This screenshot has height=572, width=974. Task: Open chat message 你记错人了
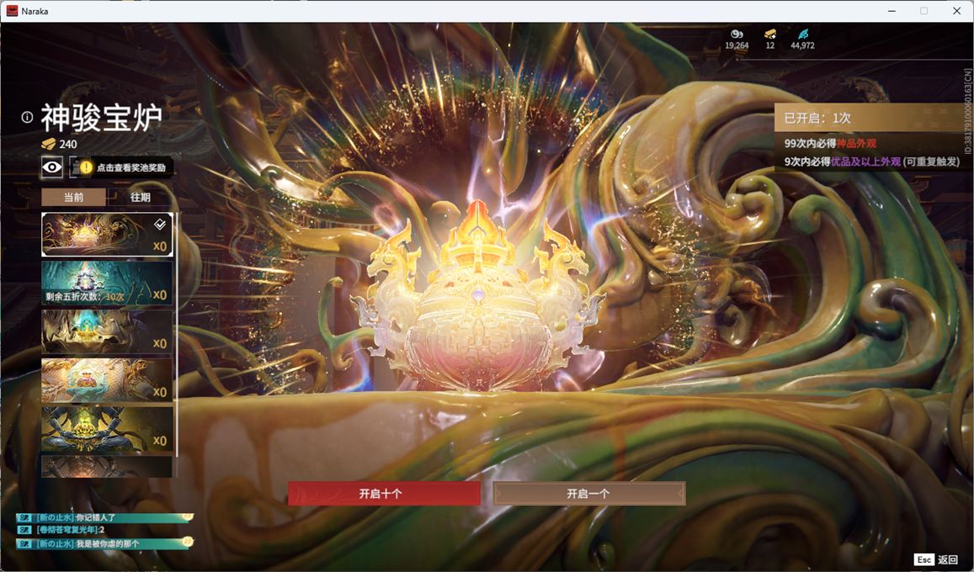pos(95,517)
